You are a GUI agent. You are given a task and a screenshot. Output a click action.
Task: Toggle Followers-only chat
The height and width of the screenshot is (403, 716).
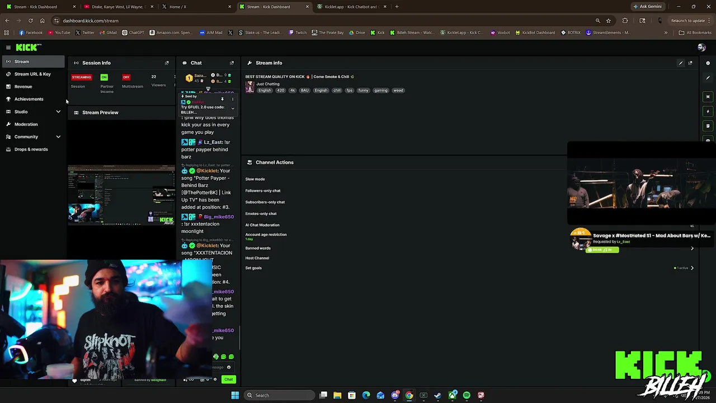pos(263,191)
